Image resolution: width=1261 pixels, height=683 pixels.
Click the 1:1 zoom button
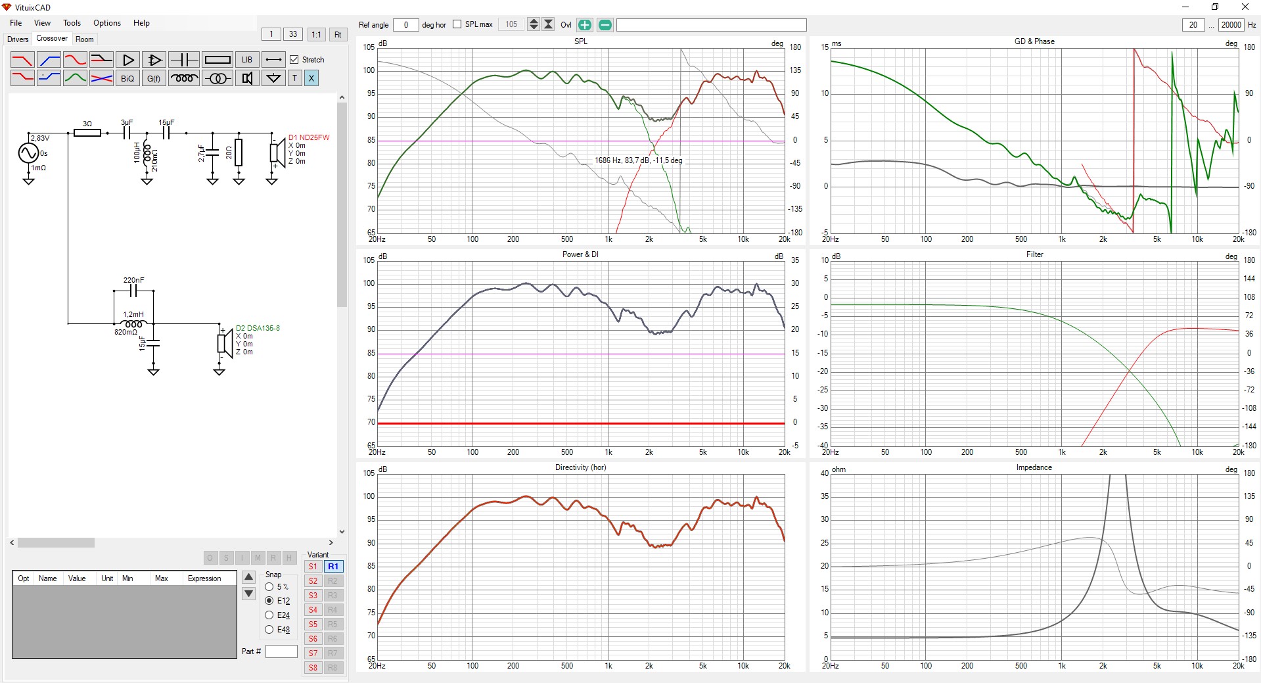pos(316,35)
